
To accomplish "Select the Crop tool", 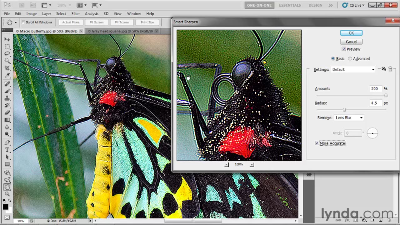I will pyautogui.click(x=7, y=68).
